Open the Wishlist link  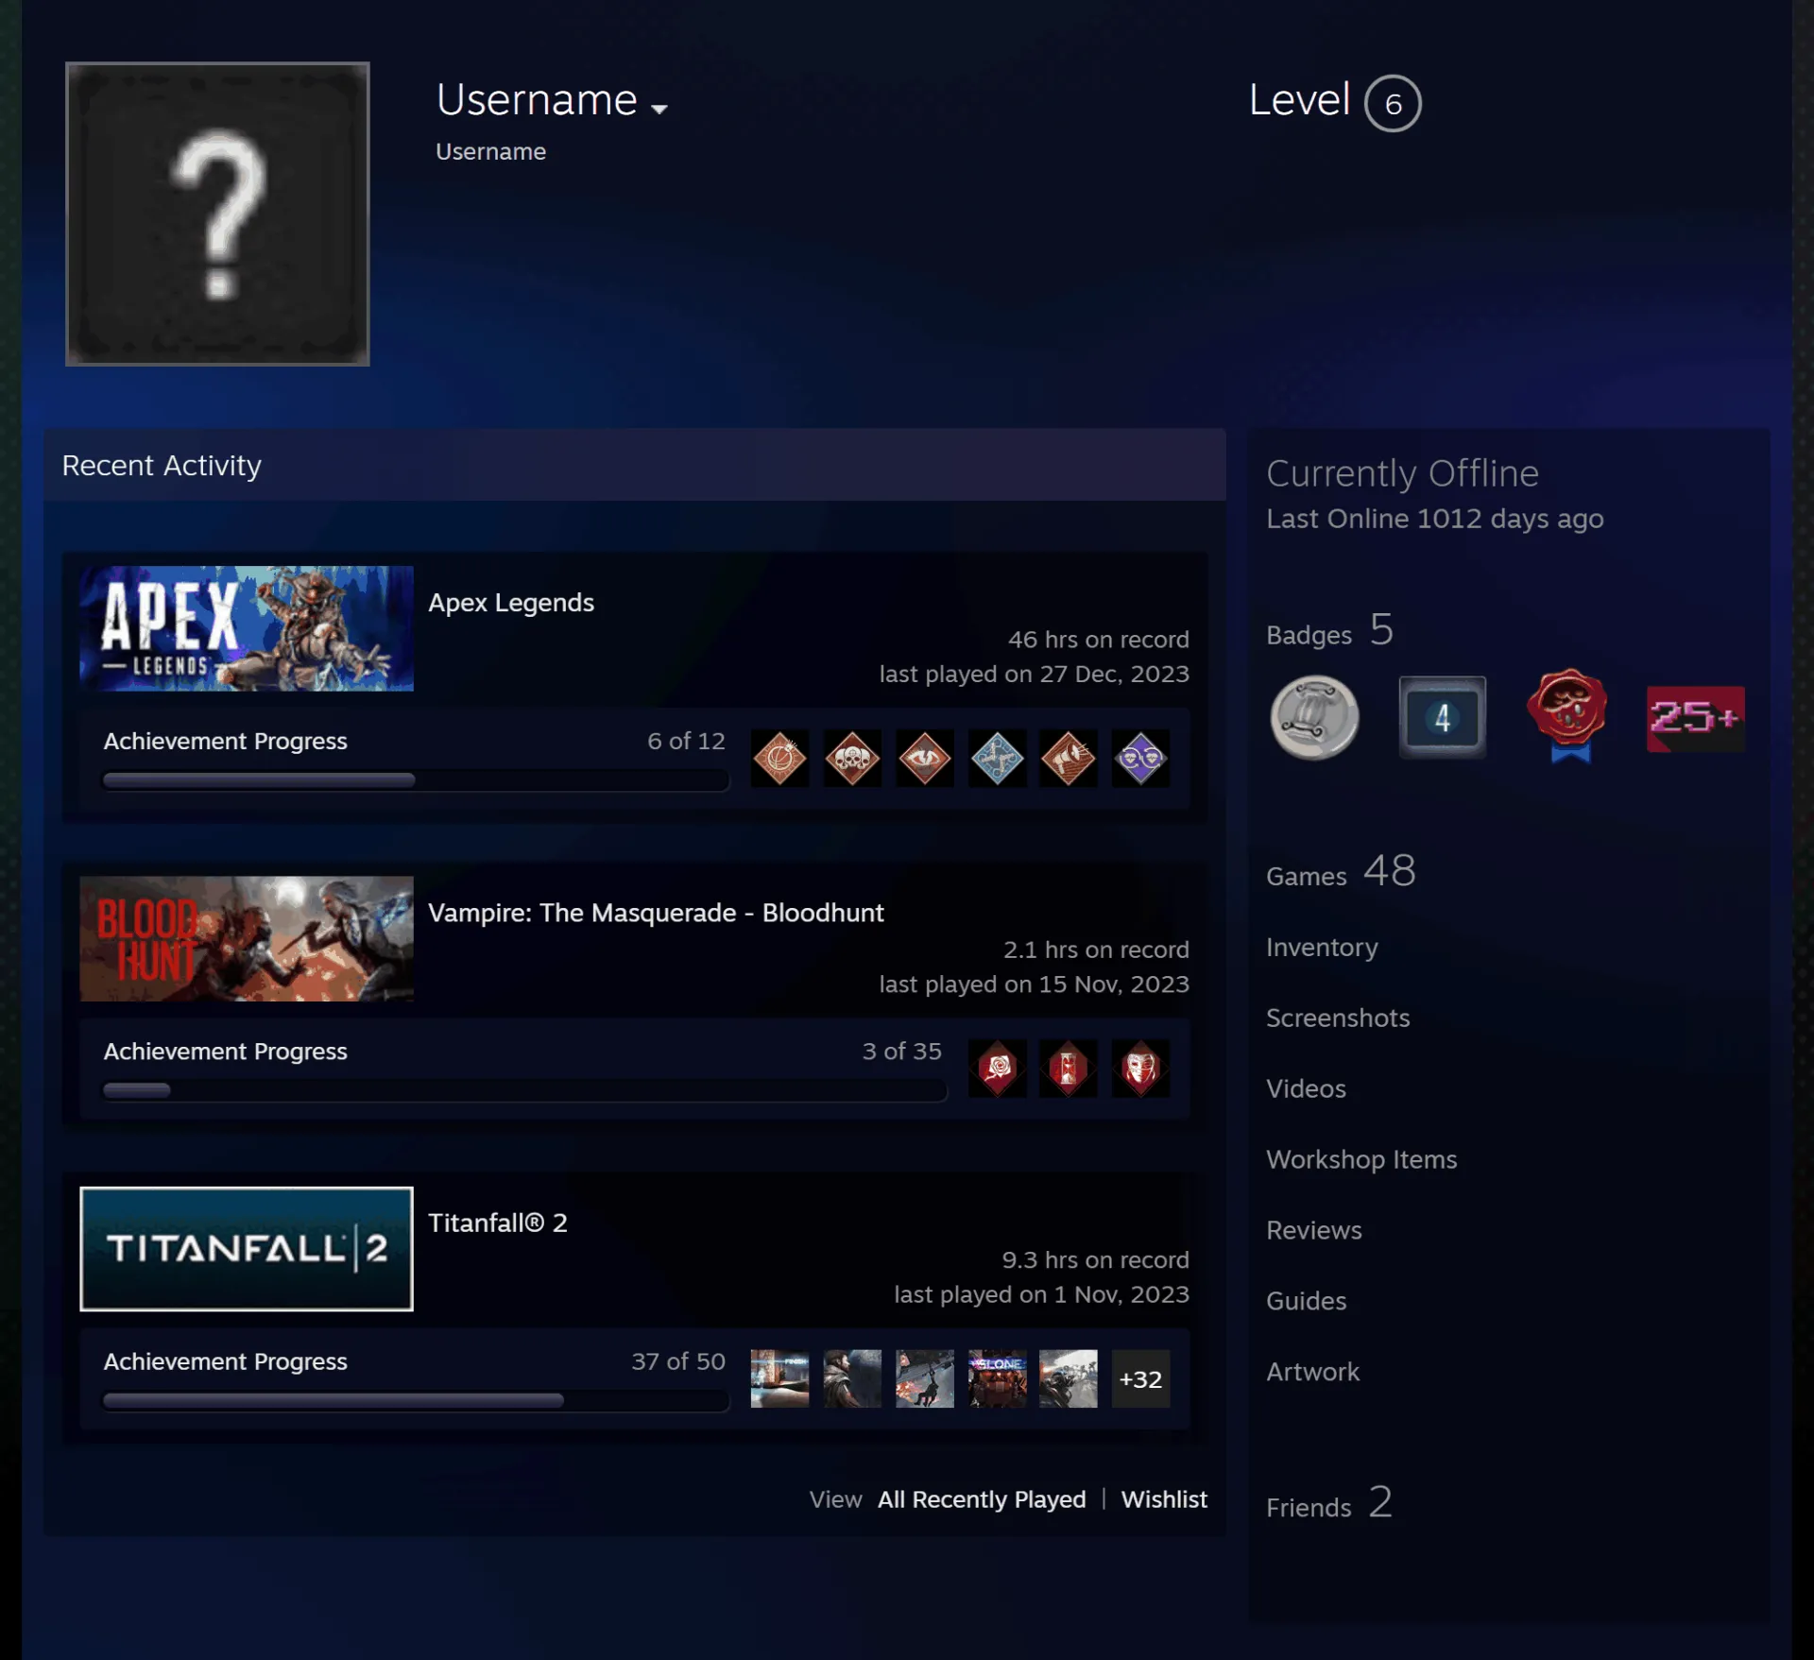1164,1498
